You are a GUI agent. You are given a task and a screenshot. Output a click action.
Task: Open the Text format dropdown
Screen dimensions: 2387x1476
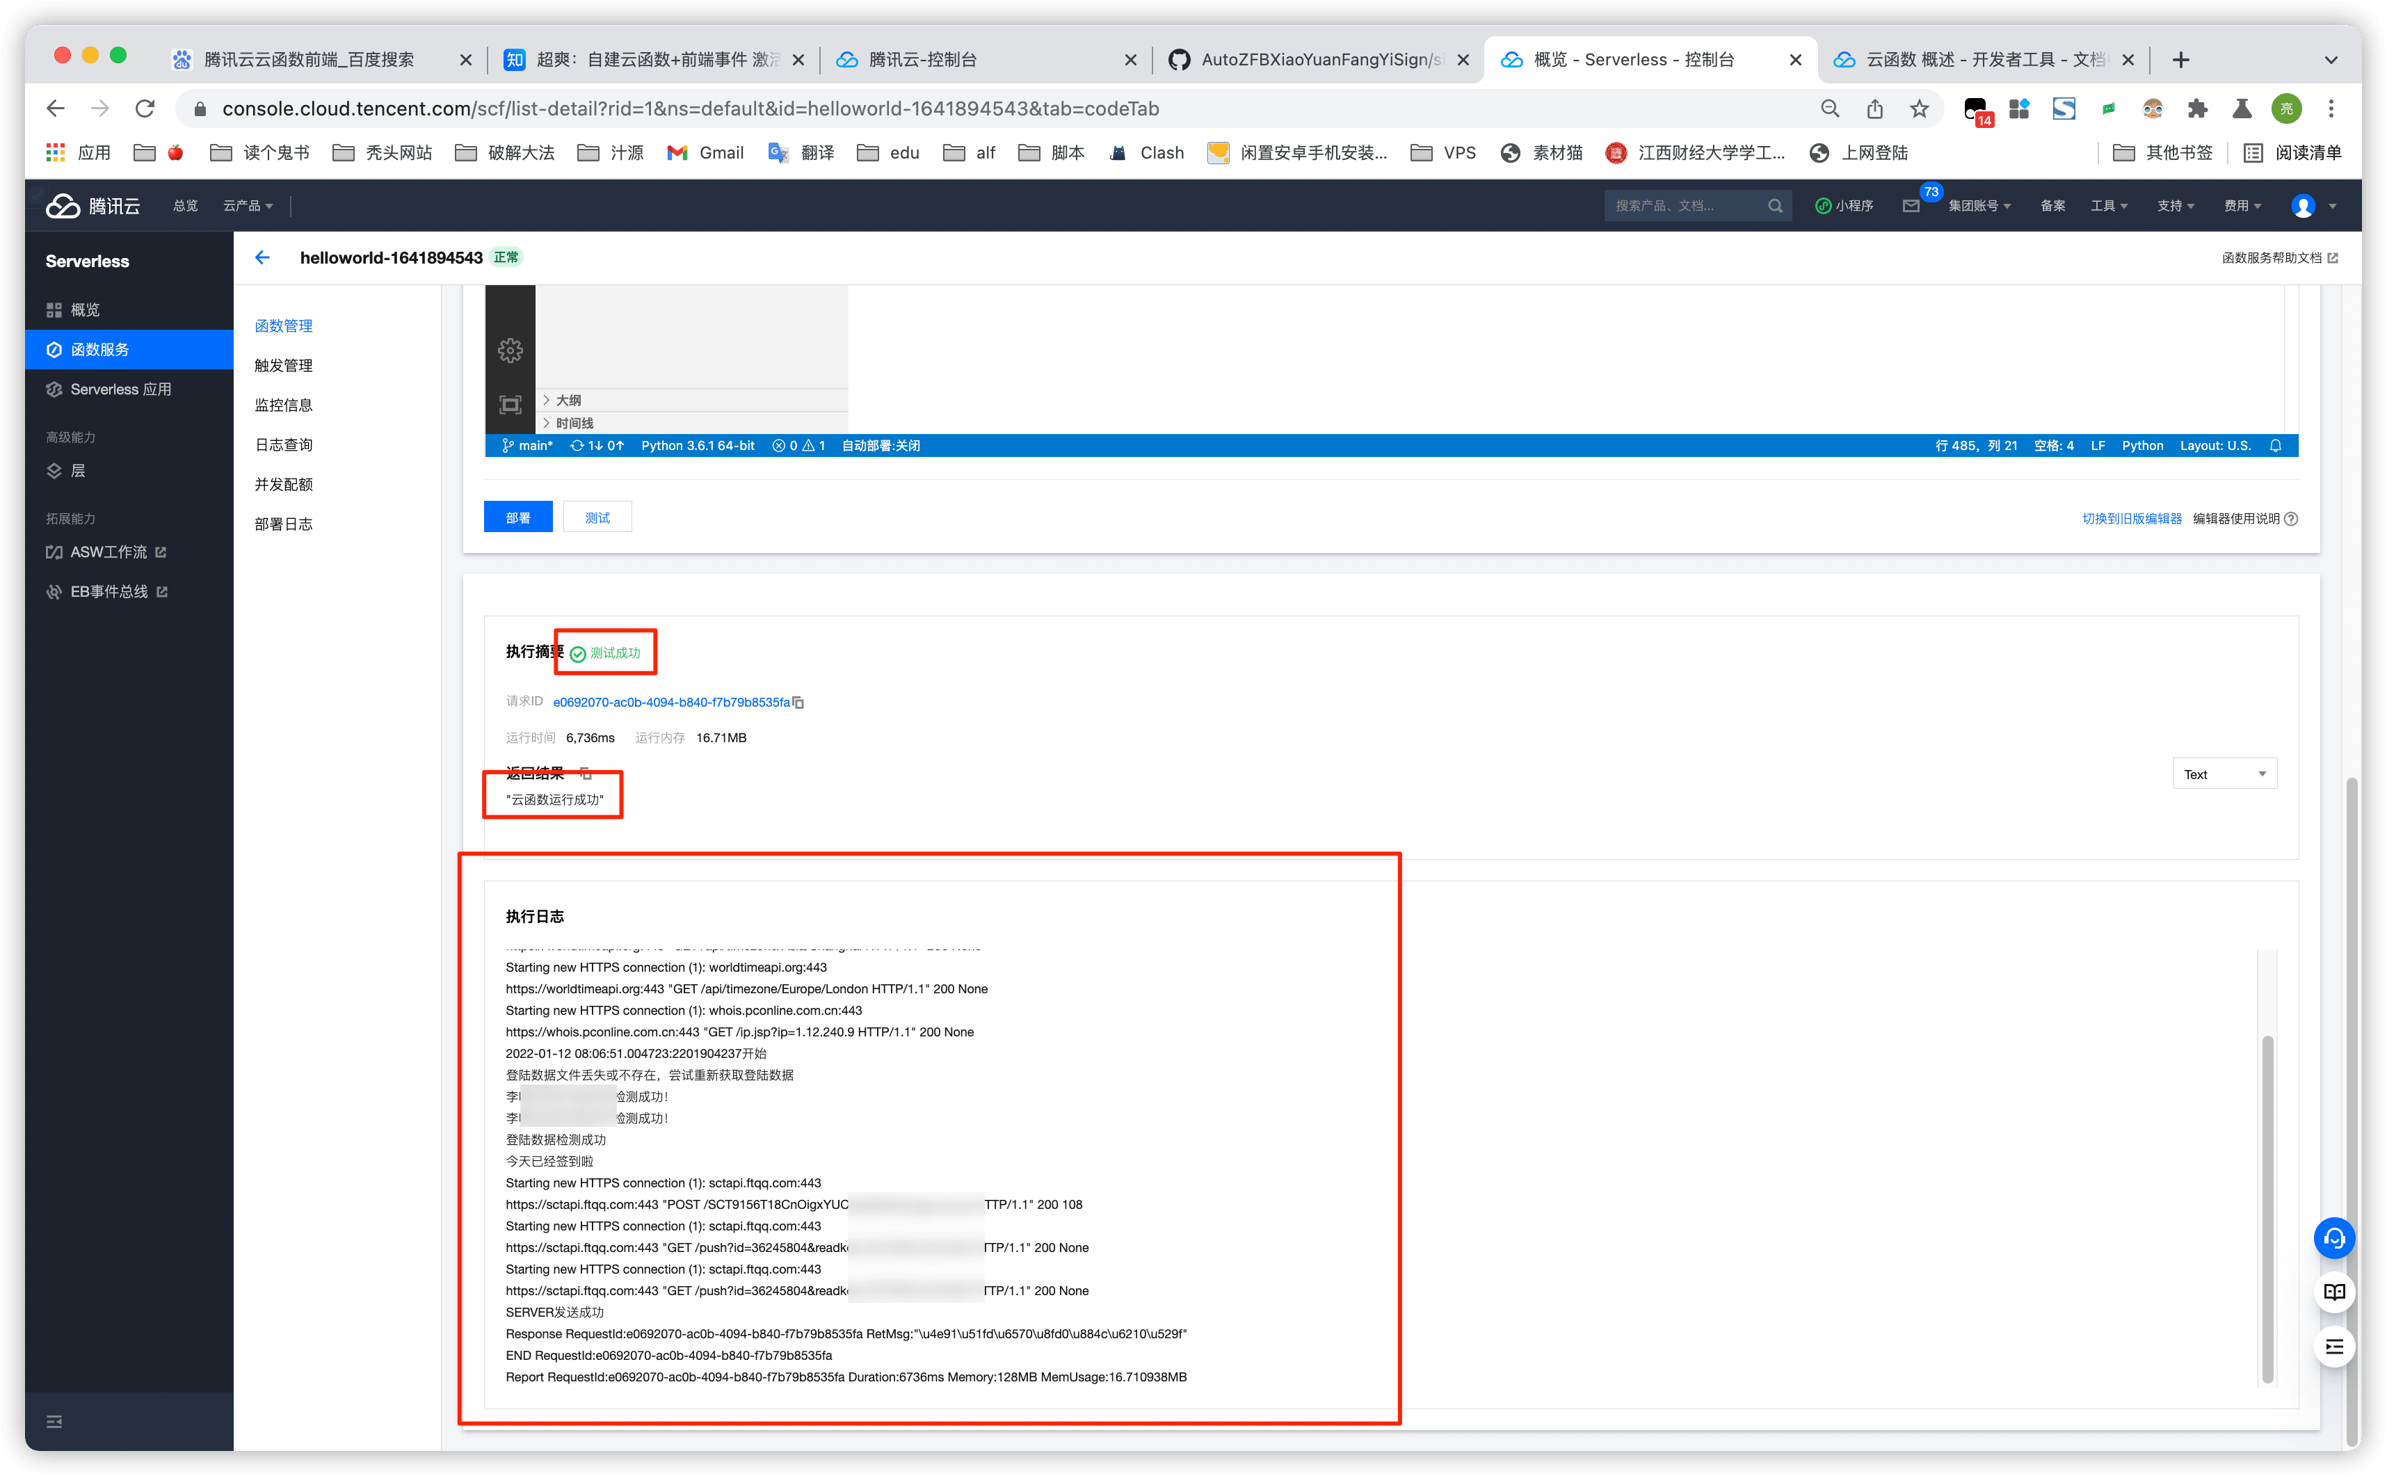click(x=2224, y=774)
